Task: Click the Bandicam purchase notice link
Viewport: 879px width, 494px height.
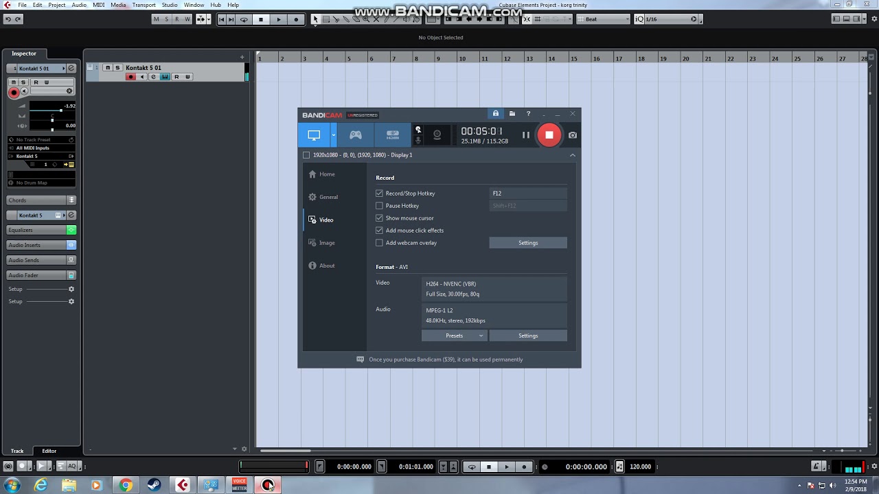Action: (x=446, y=360)
